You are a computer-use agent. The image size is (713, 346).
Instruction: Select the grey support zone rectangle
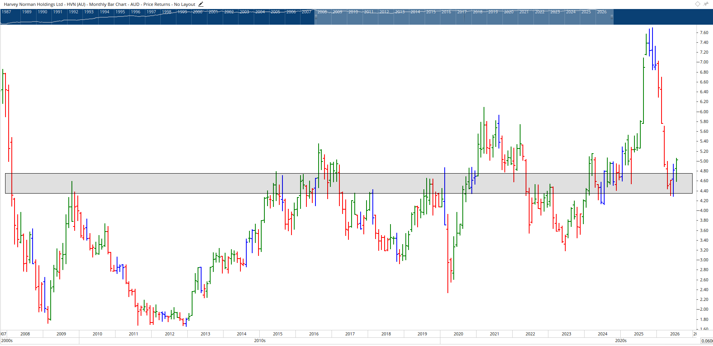(x=349, y=183)
